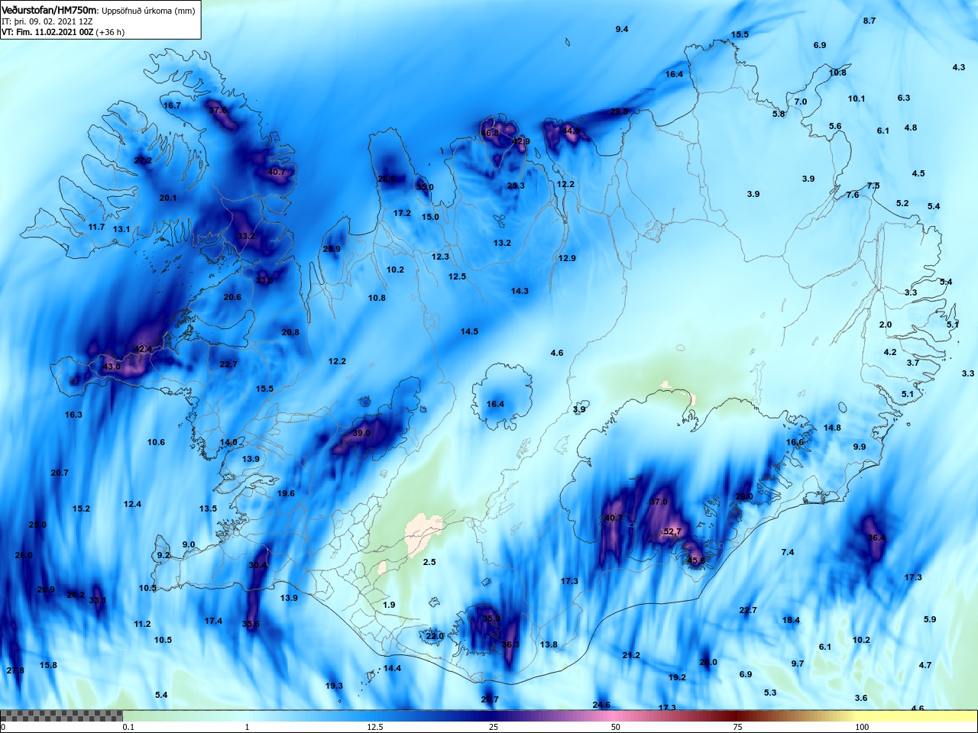Click the map value 16.7

[172, 105]
